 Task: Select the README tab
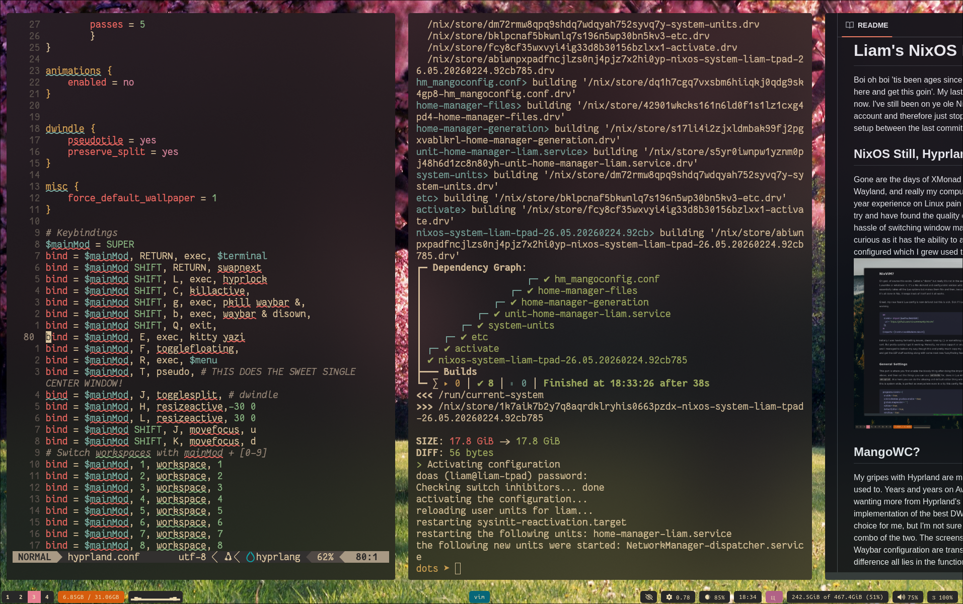[x=867, y=25]
